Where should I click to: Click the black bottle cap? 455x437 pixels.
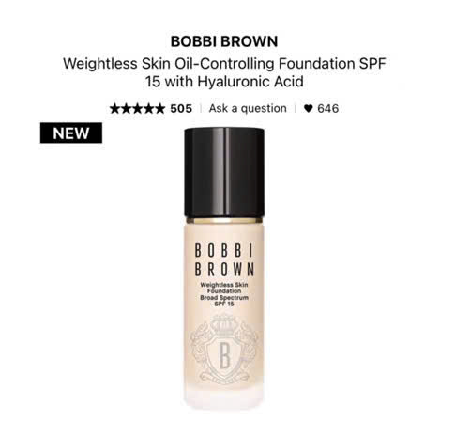(224, 172)
